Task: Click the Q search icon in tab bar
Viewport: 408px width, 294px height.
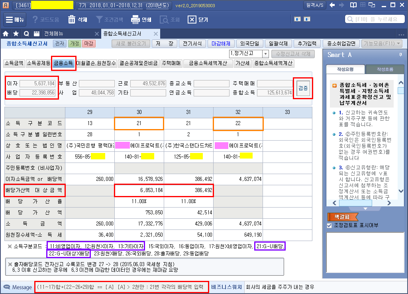Action: click(x=26, y=34)
